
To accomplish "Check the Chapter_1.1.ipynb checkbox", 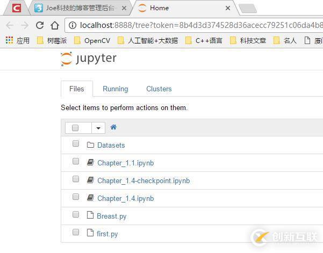I will 76,161.
